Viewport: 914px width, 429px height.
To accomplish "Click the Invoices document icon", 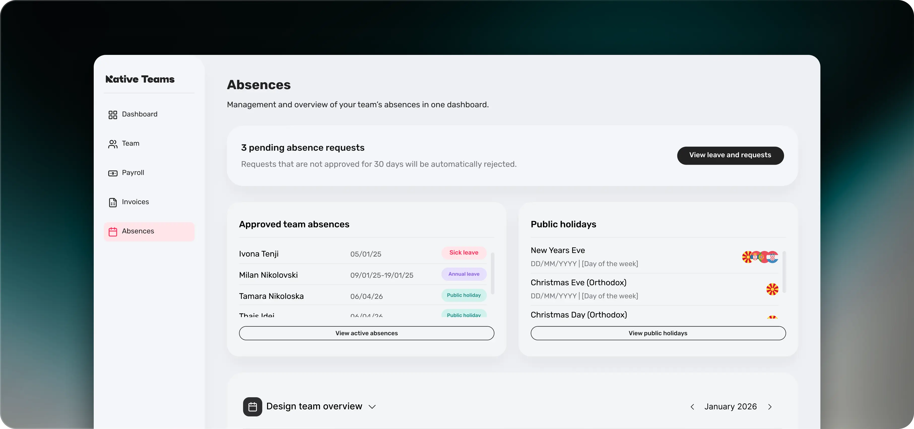I will pyautogui.click(x=113, y=202).
